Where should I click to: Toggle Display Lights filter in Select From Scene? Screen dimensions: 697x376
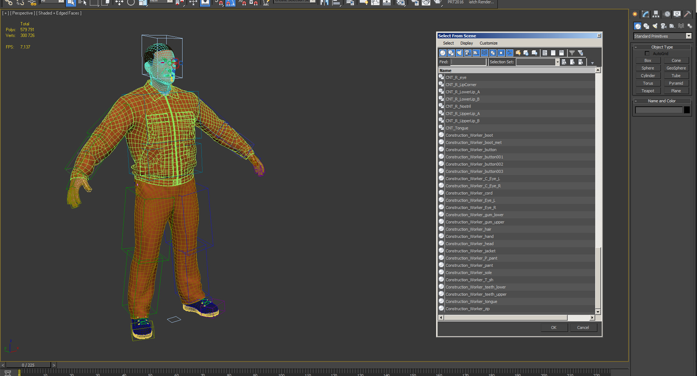(x=459, y=53)
